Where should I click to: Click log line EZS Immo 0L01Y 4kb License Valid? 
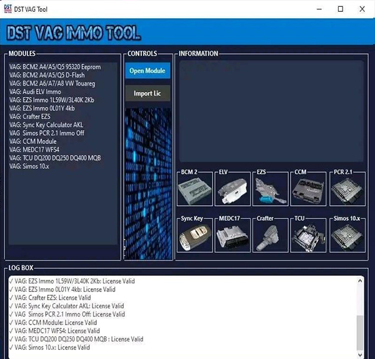[62, 290]
